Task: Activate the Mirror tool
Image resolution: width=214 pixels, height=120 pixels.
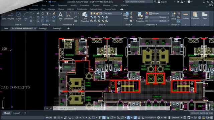Action: 43,17
